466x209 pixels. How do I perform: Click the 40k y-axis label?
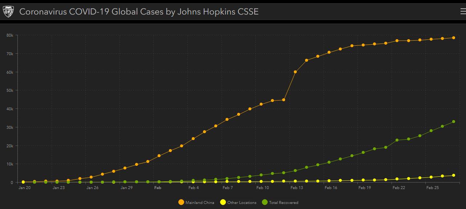10,109
